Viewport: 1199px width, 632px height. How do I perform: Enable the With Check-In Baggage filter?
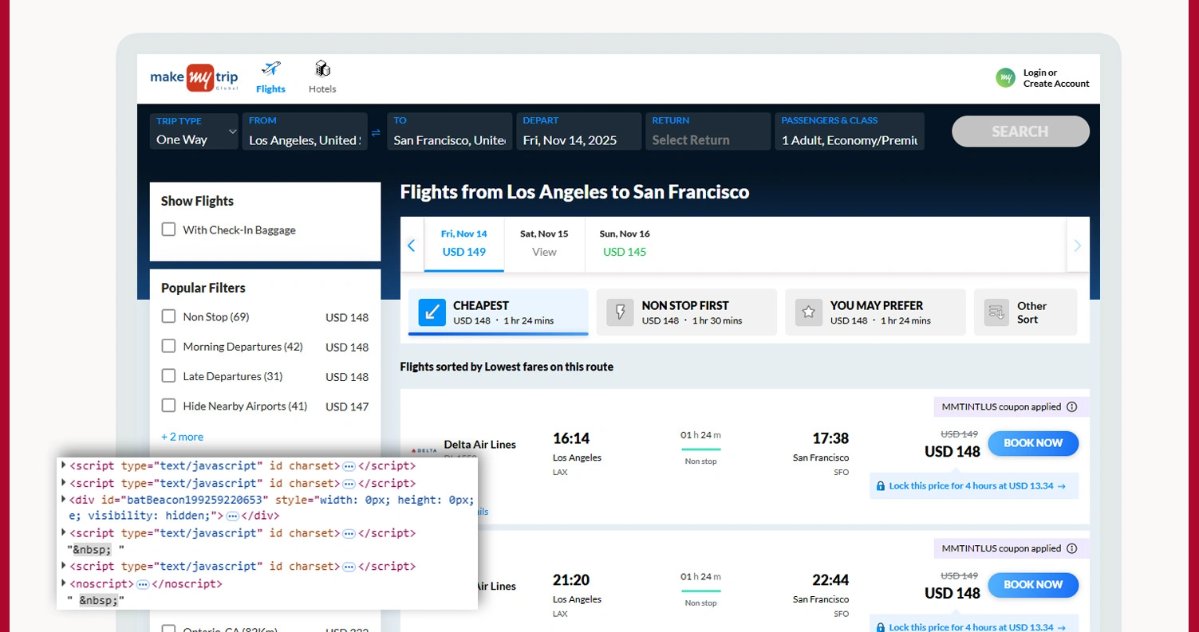168,229
